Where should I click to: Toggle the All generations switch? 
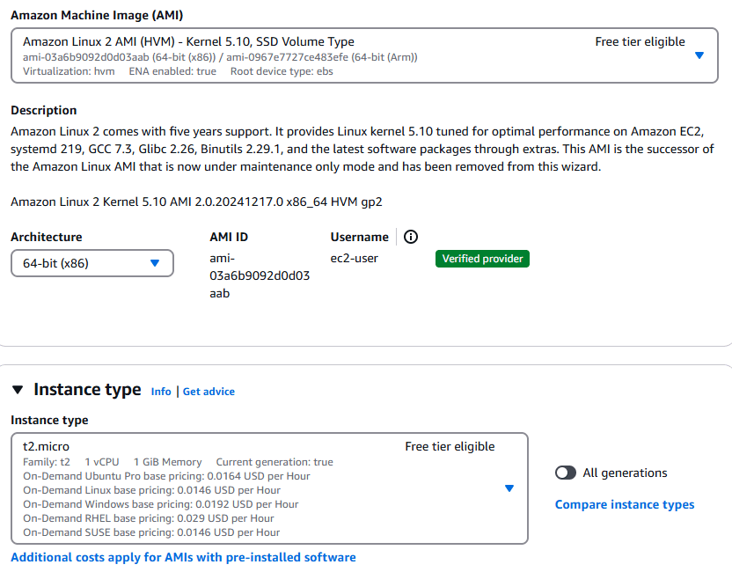(x=564, y=473)
